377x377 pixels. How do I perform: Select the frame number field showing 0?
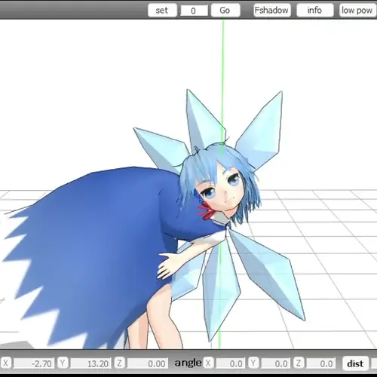194,11
